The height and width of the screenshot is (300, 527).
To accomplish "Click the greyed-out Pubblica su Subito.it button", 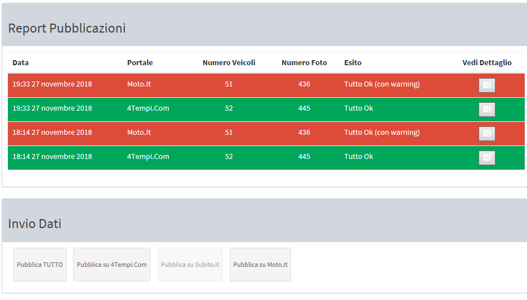I will point(190,265).
